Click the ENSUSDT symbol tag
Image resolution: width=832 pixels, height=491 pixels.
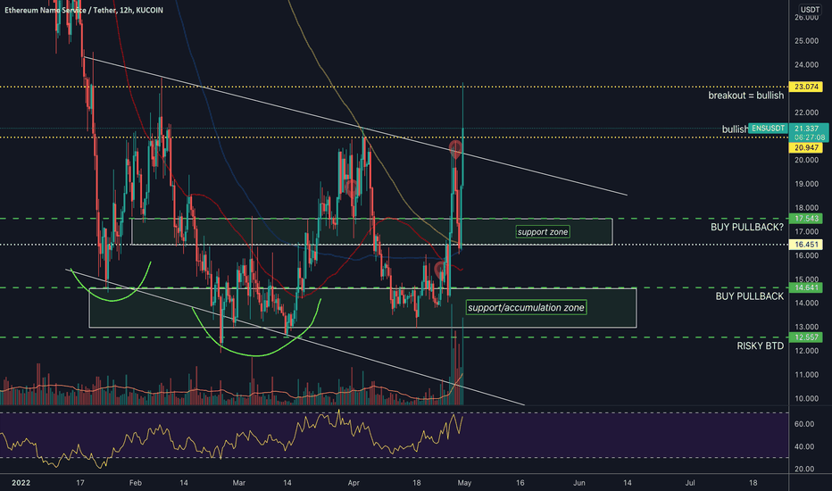click(768, 129)
